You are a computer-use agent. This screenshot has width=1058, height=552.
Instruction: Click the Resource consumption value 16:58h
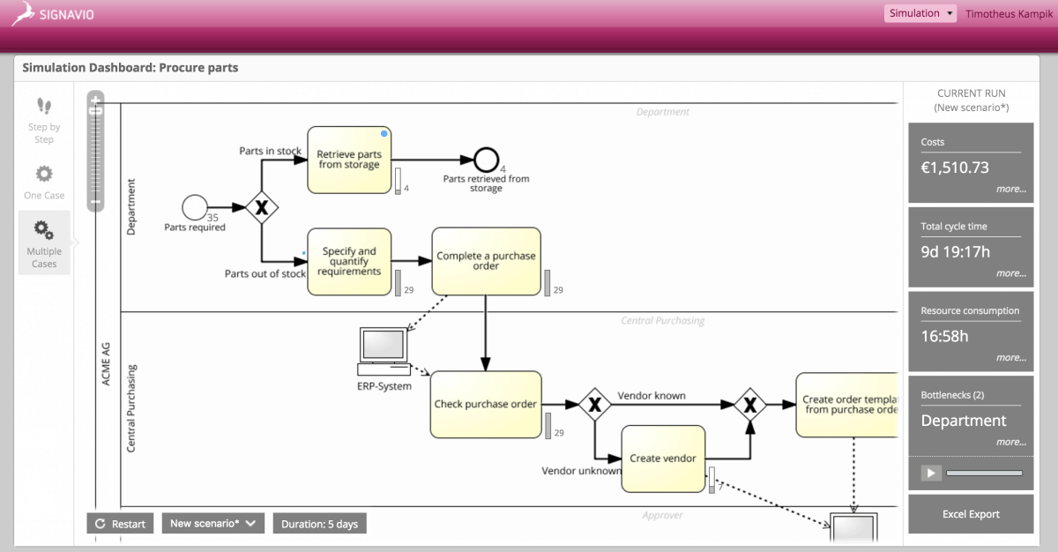pos(944,337)
